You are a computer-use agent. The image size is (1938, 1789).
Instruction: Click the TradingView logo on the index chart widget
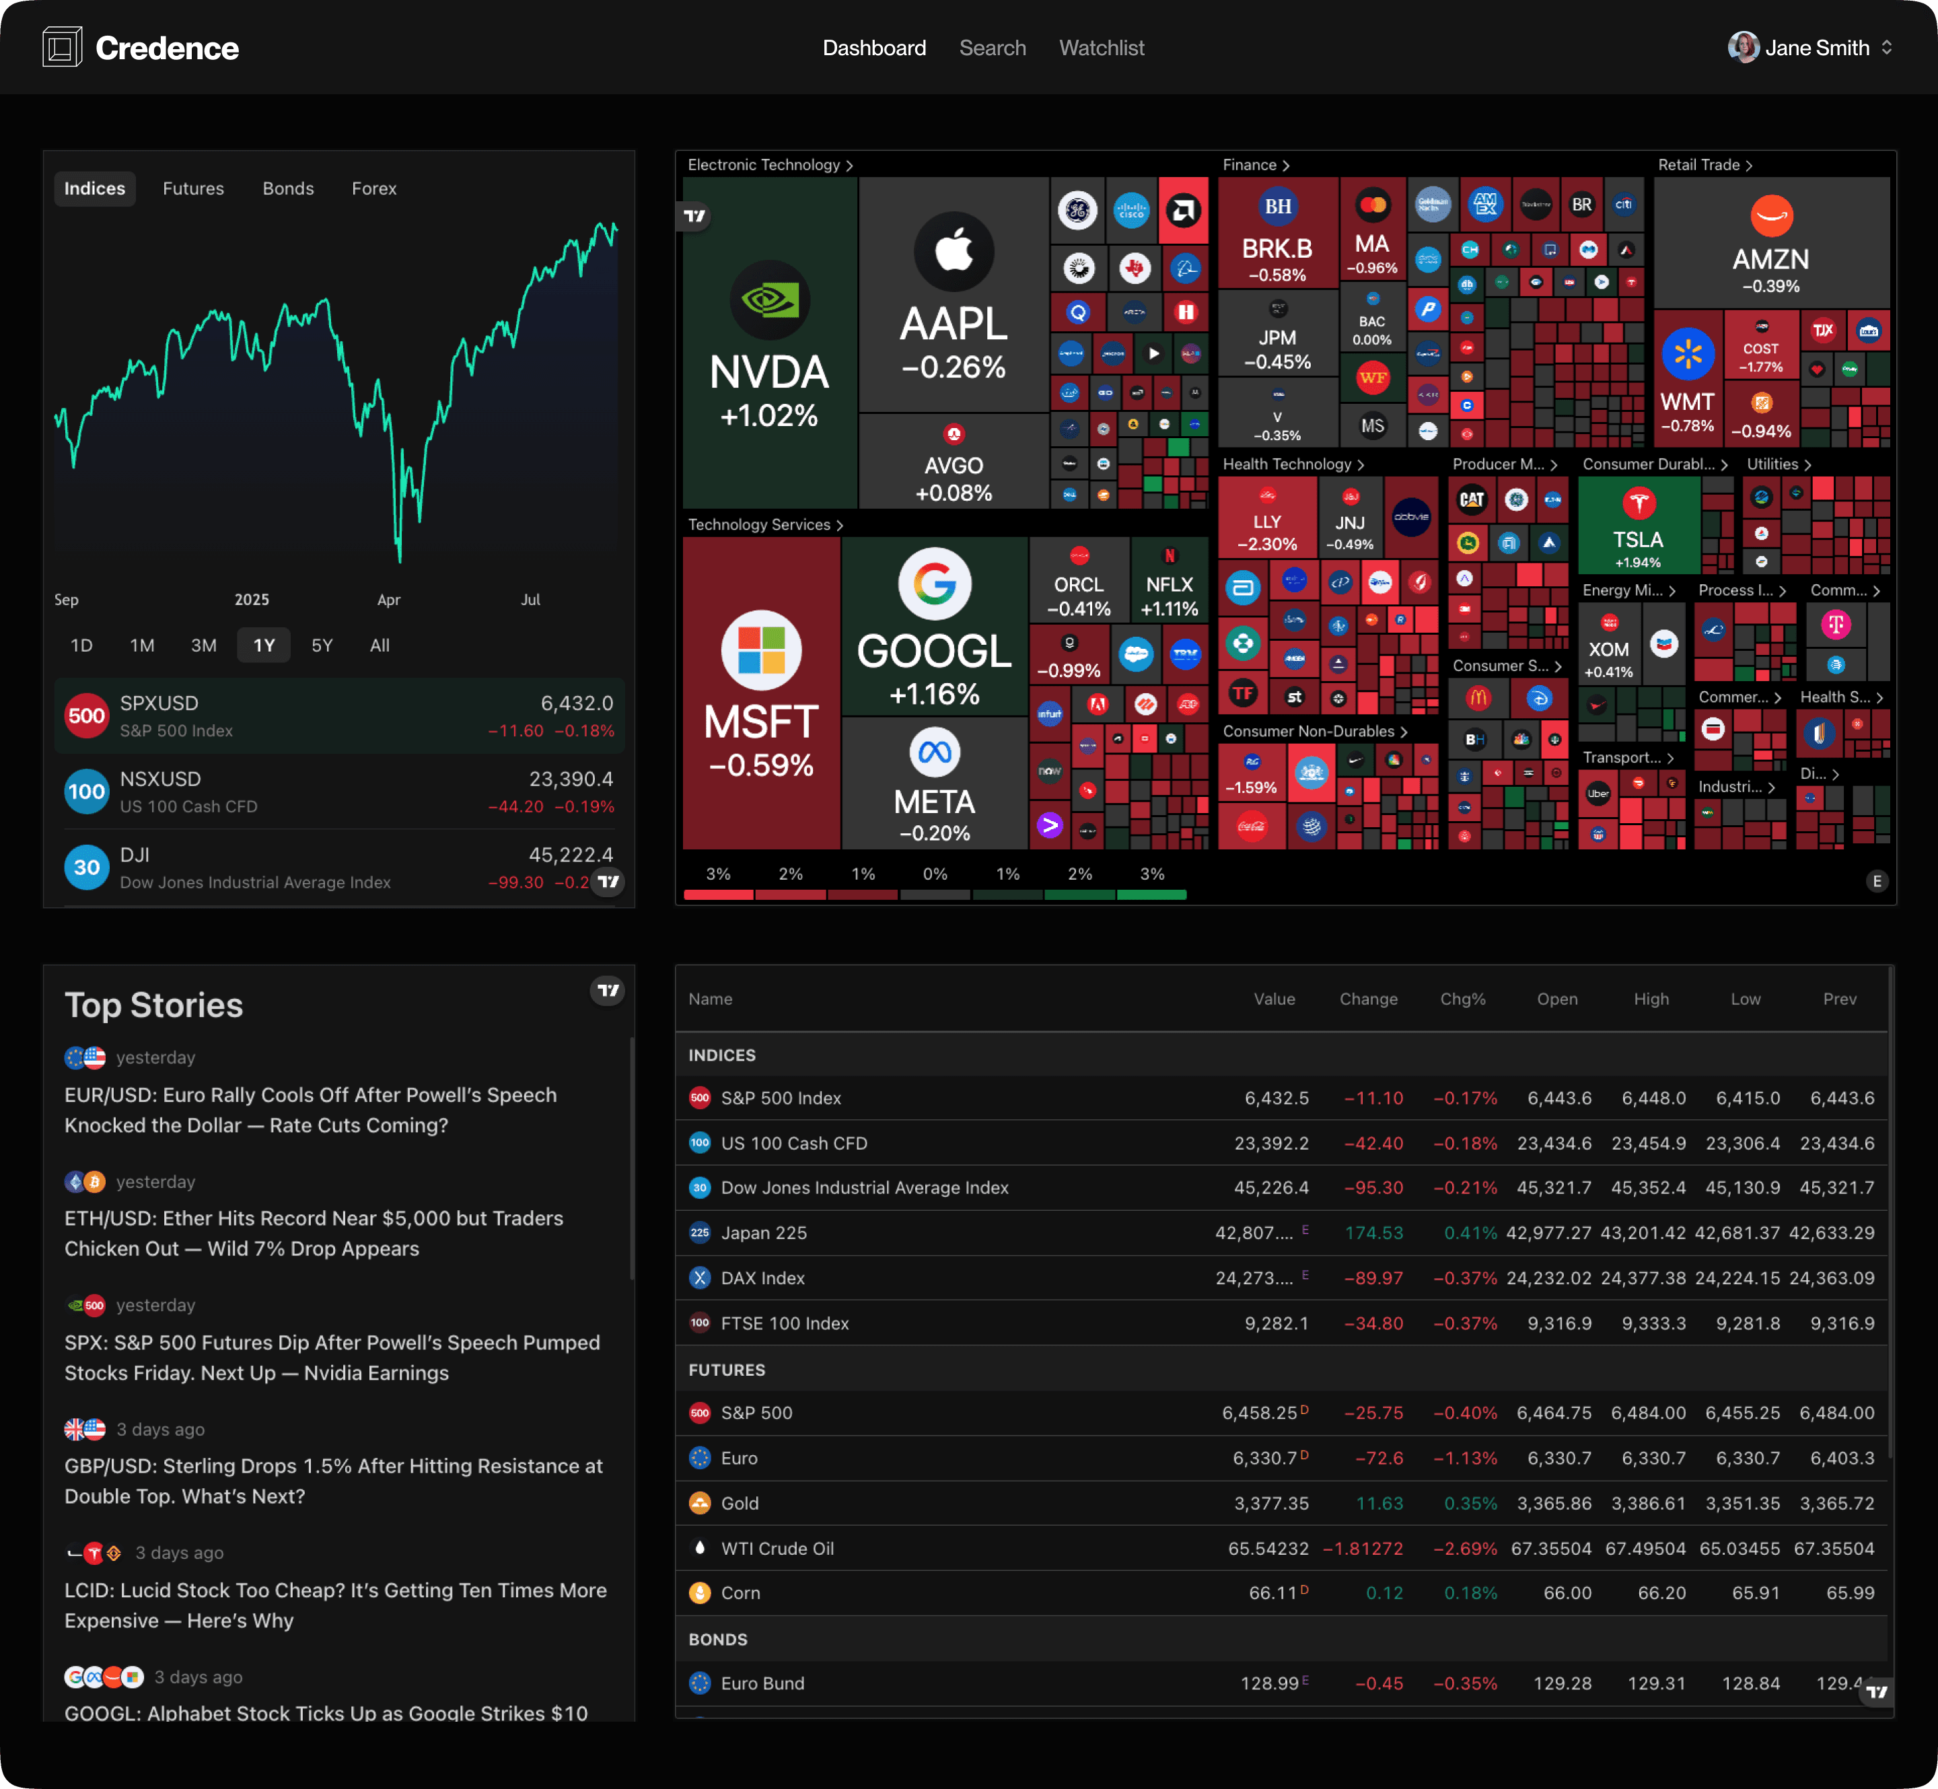click(608, 881)
